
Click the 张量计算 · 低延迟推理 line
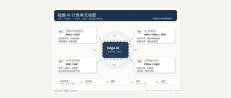(147, 41)
